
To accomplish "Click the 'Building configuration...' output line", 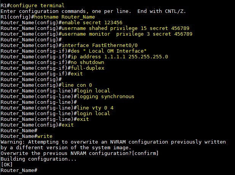I will pyautogui.click(x=38, y=159).
